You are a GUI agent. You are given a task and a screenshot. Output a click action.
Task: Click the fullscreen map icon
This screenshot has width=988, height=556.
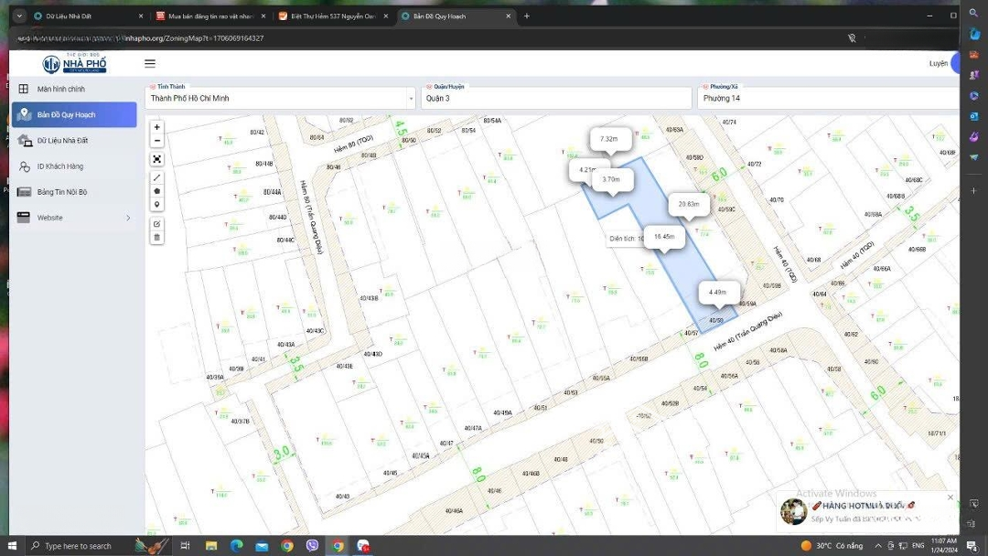point(157,159)
